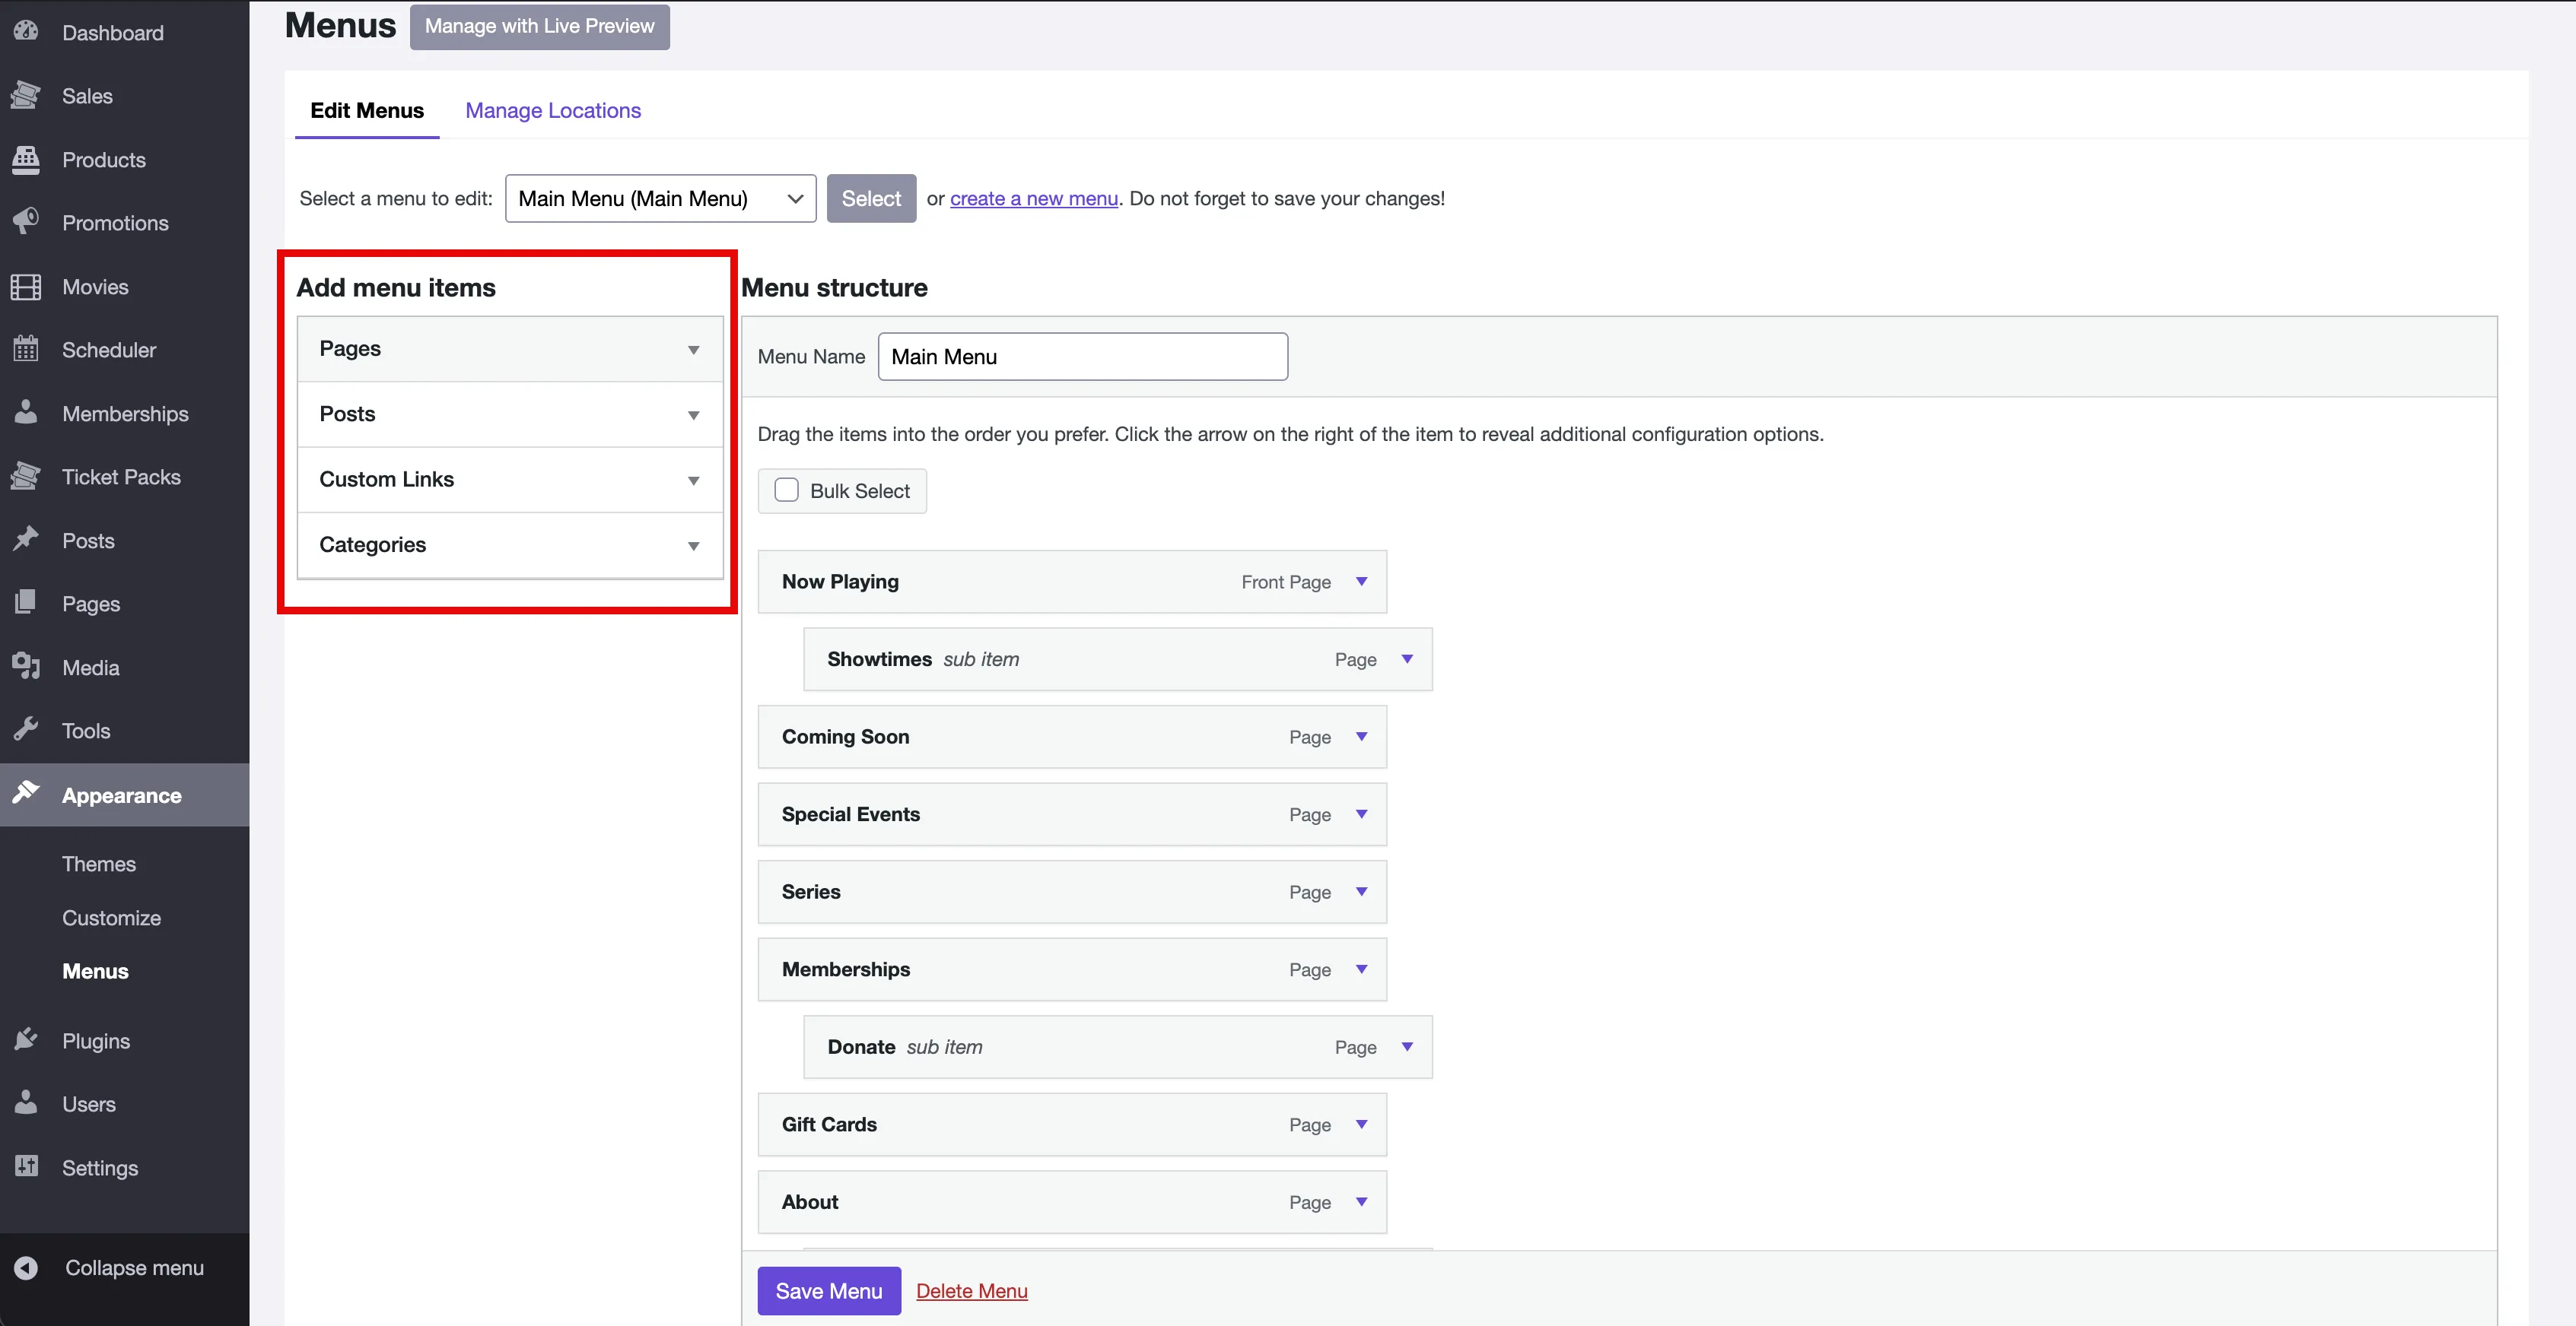Expand the Showtimes sub item arrow
The height and width of the screenshot is (1326, 2576).
tap(1407, 659)
